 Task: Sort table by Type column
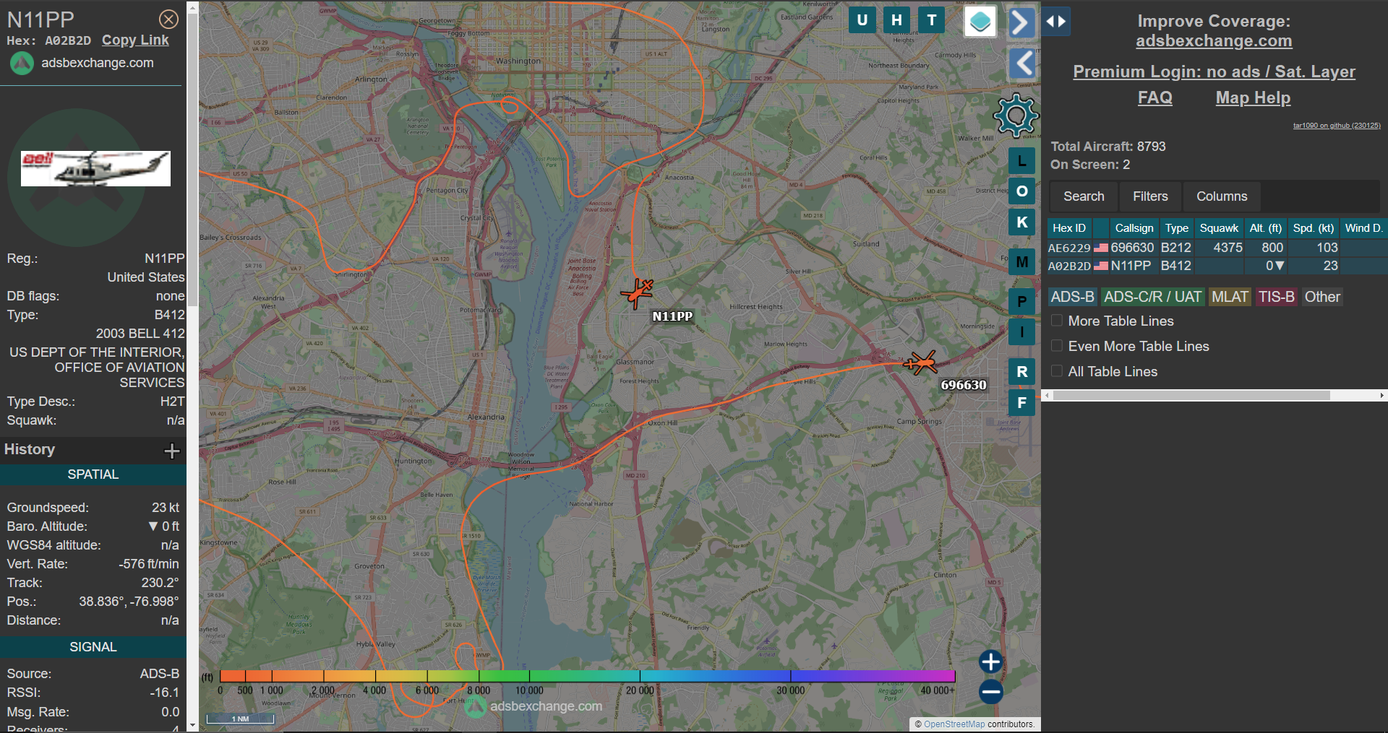click(x=1177, y=228)
